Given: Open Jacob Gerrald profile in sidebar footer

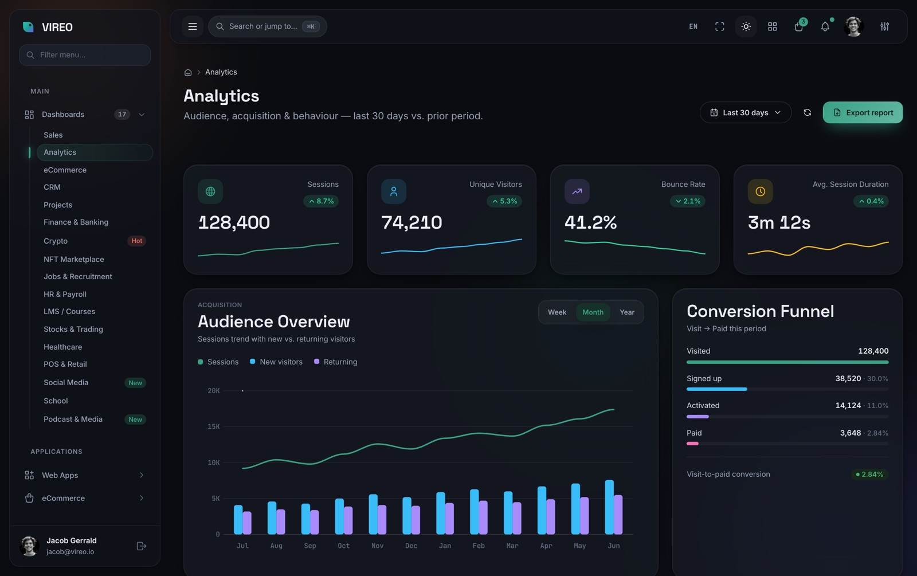Looking at the screenshot, I should pyautogui.click(x=72, y=546).
